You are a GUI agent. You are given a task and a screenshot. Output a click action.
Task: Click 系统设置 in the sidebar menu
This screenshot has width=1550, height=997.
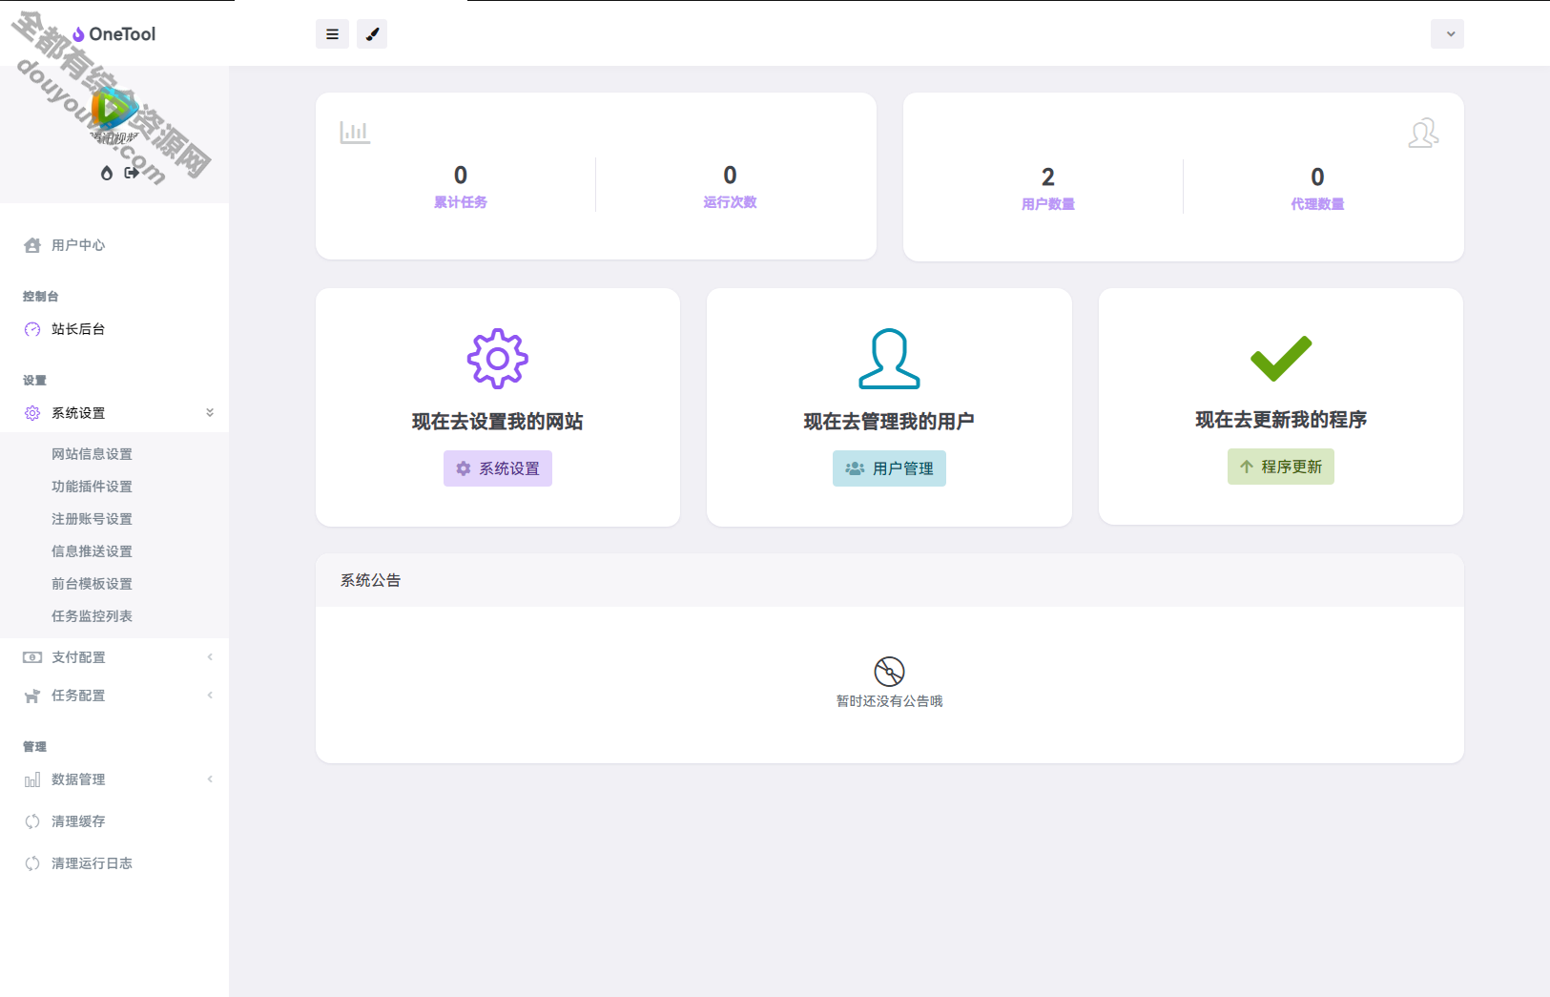[x=78, y=413]
